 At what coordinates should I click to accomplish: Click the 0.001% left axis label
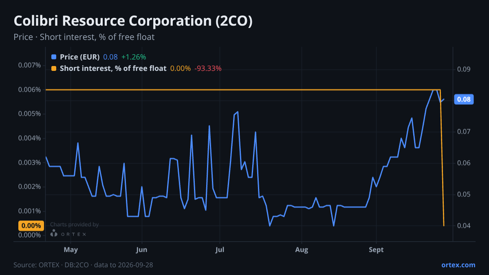[30, 211]
